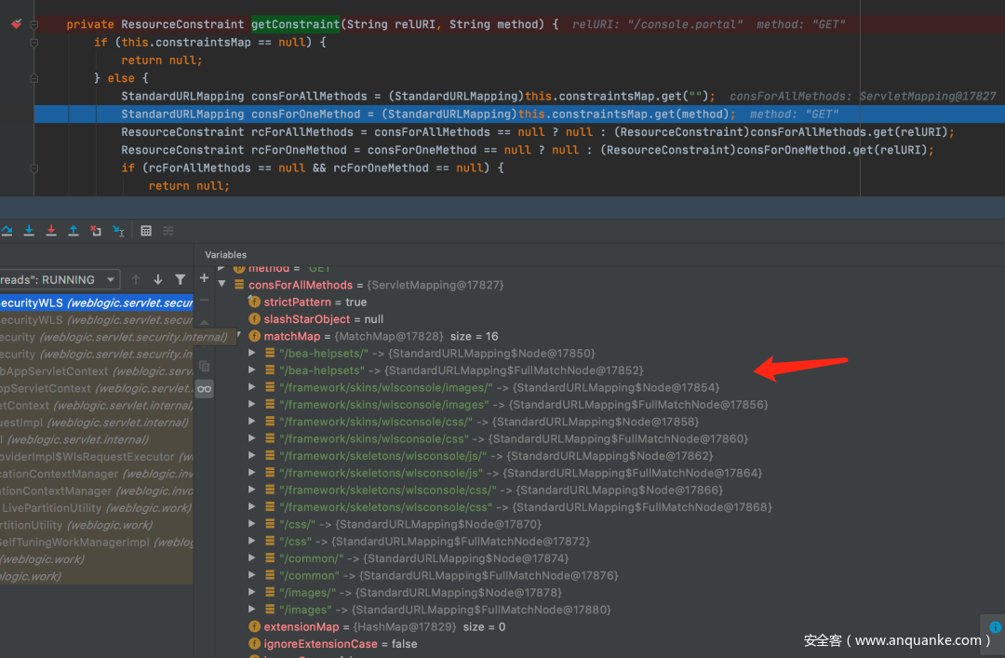Click the Step Into debugger icon
The height and width of the screenshot is (658, 1005).
tap(29, 230)
